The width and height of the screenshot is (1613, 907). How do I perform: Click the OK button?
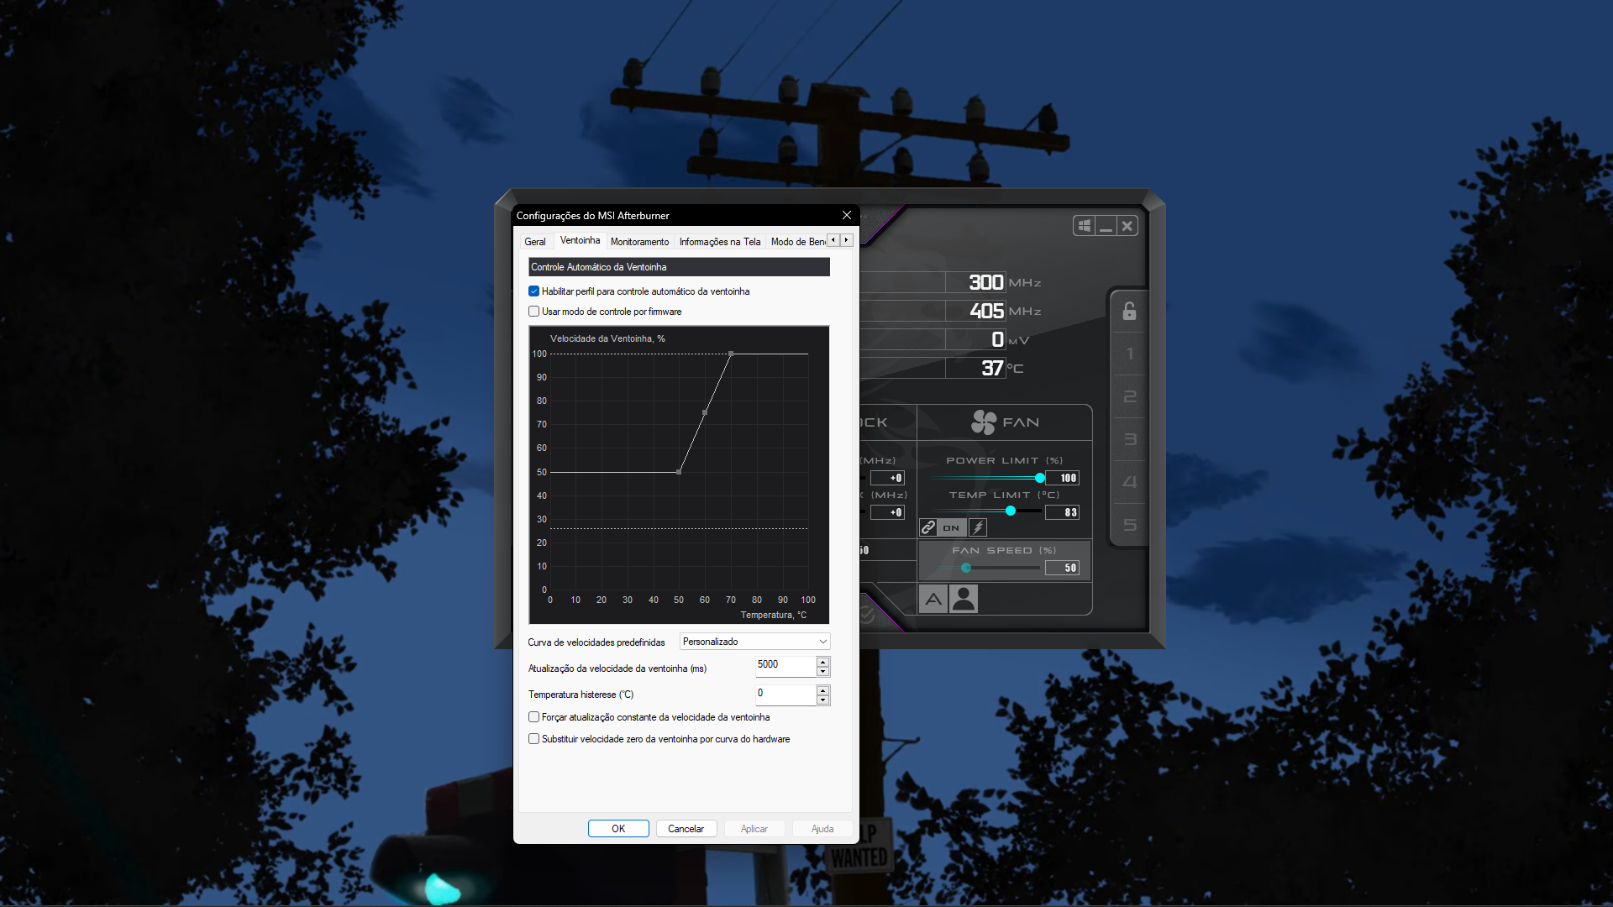click(x=618, y=829)
